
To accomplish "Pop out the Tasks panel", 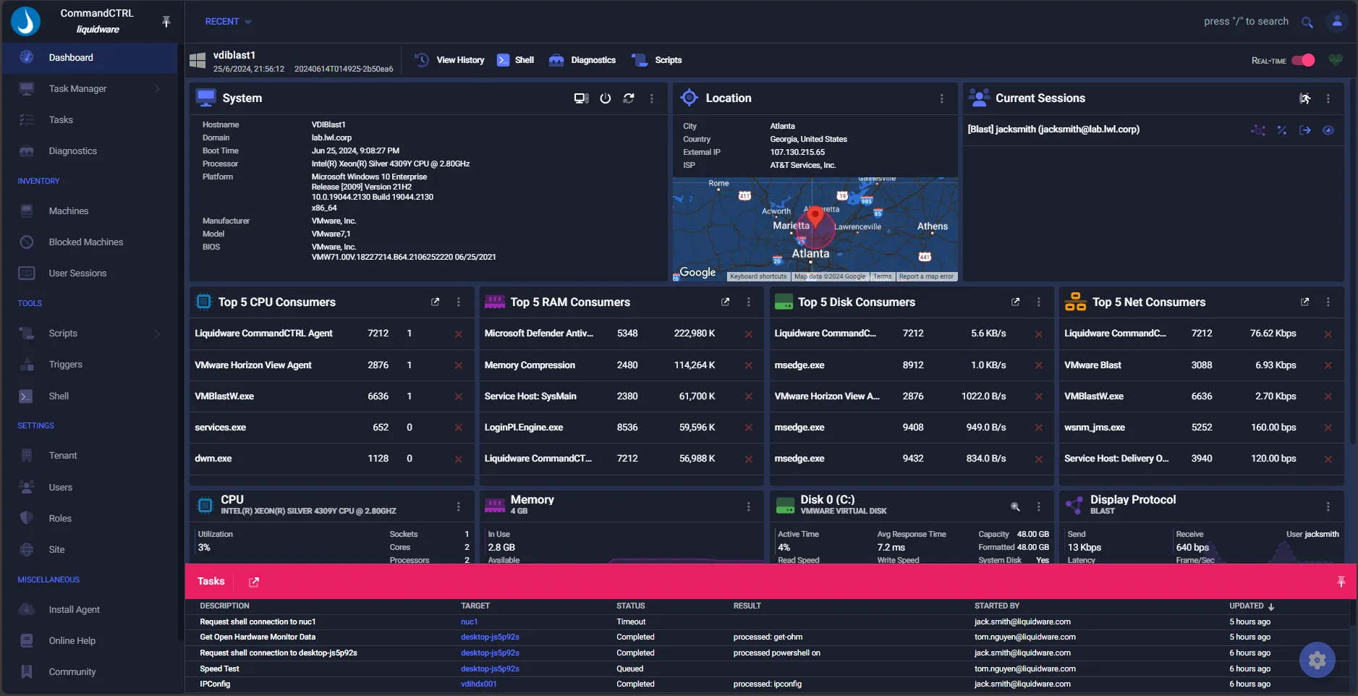I will tap(254, 582).
